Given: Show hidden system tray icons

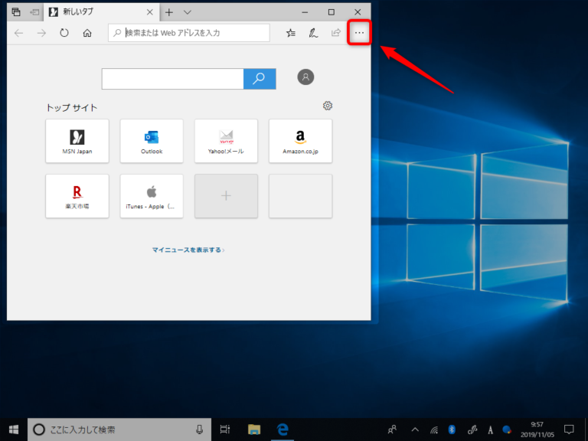Looking at the screenshot, I should (415, 430).
